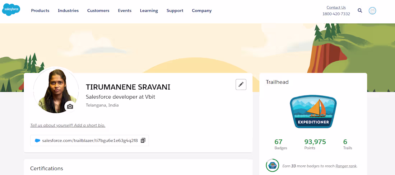
Task: Click the phone number 1800-420-7332
Action: pyautogui.click(x=336, y=14)
